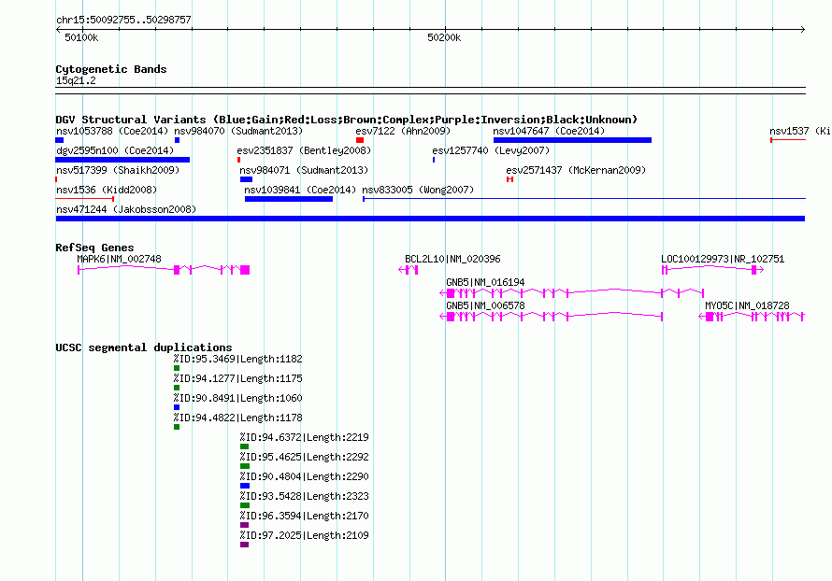Click the purple block under %ID:97.2025
832x581 pixels.
coord(245,545)
